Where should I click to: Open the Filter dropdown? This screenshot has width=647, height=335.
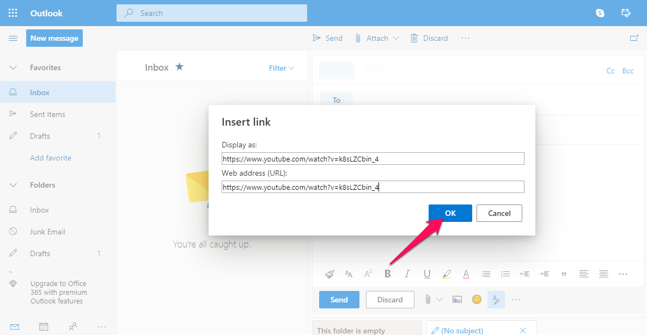(x=282, y=68)
